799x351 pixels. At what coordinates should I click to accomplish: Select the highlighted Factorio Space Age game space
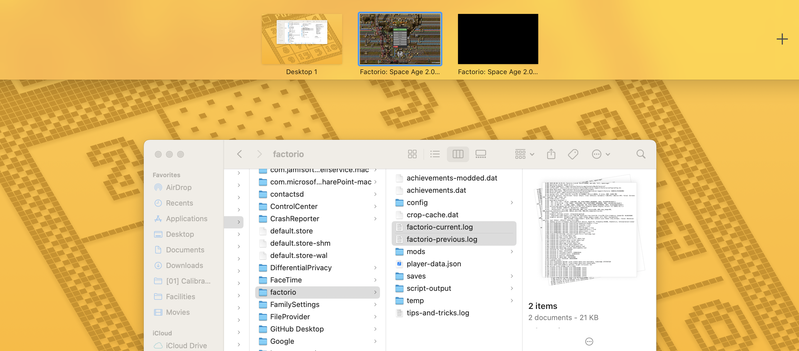coord(400,39)
